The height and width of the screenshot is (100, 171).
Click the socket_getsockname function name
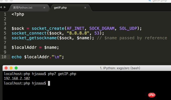(x=34, y=38)
